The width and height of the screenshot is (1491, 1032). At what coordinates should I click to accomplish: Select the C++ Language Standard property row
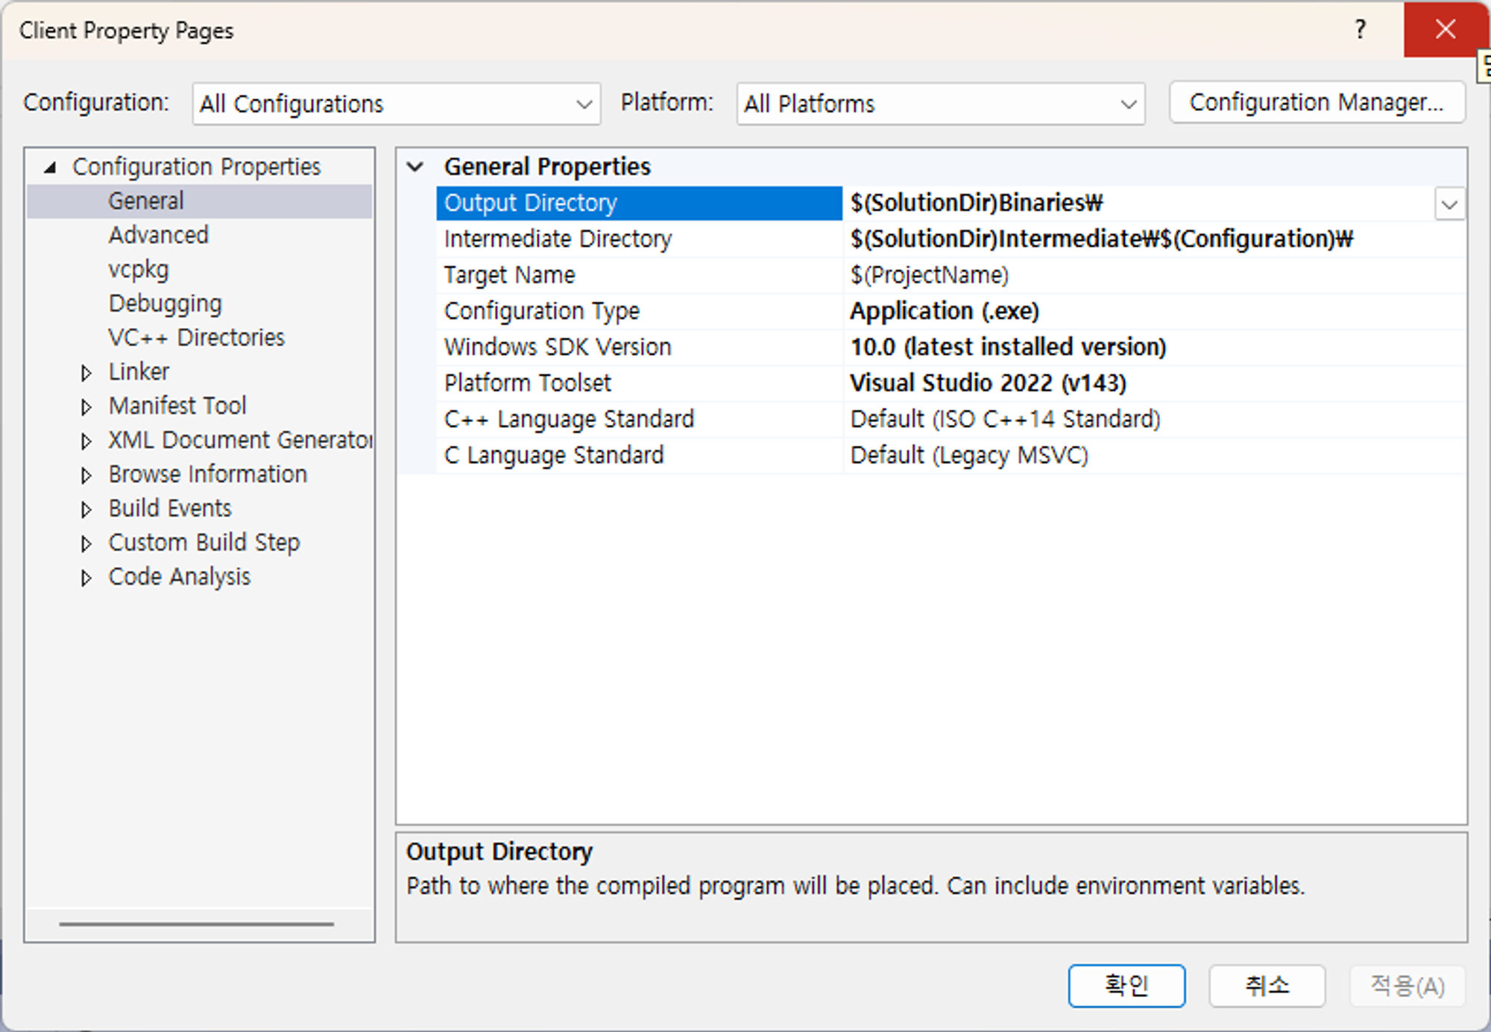[569, 419]
